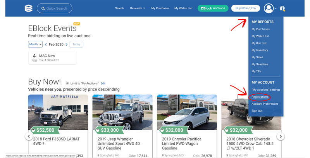The width and height of the screenshot is (310, 158).
Task: Click the magnifier icon in Quick Search
Action: point(43,8)
